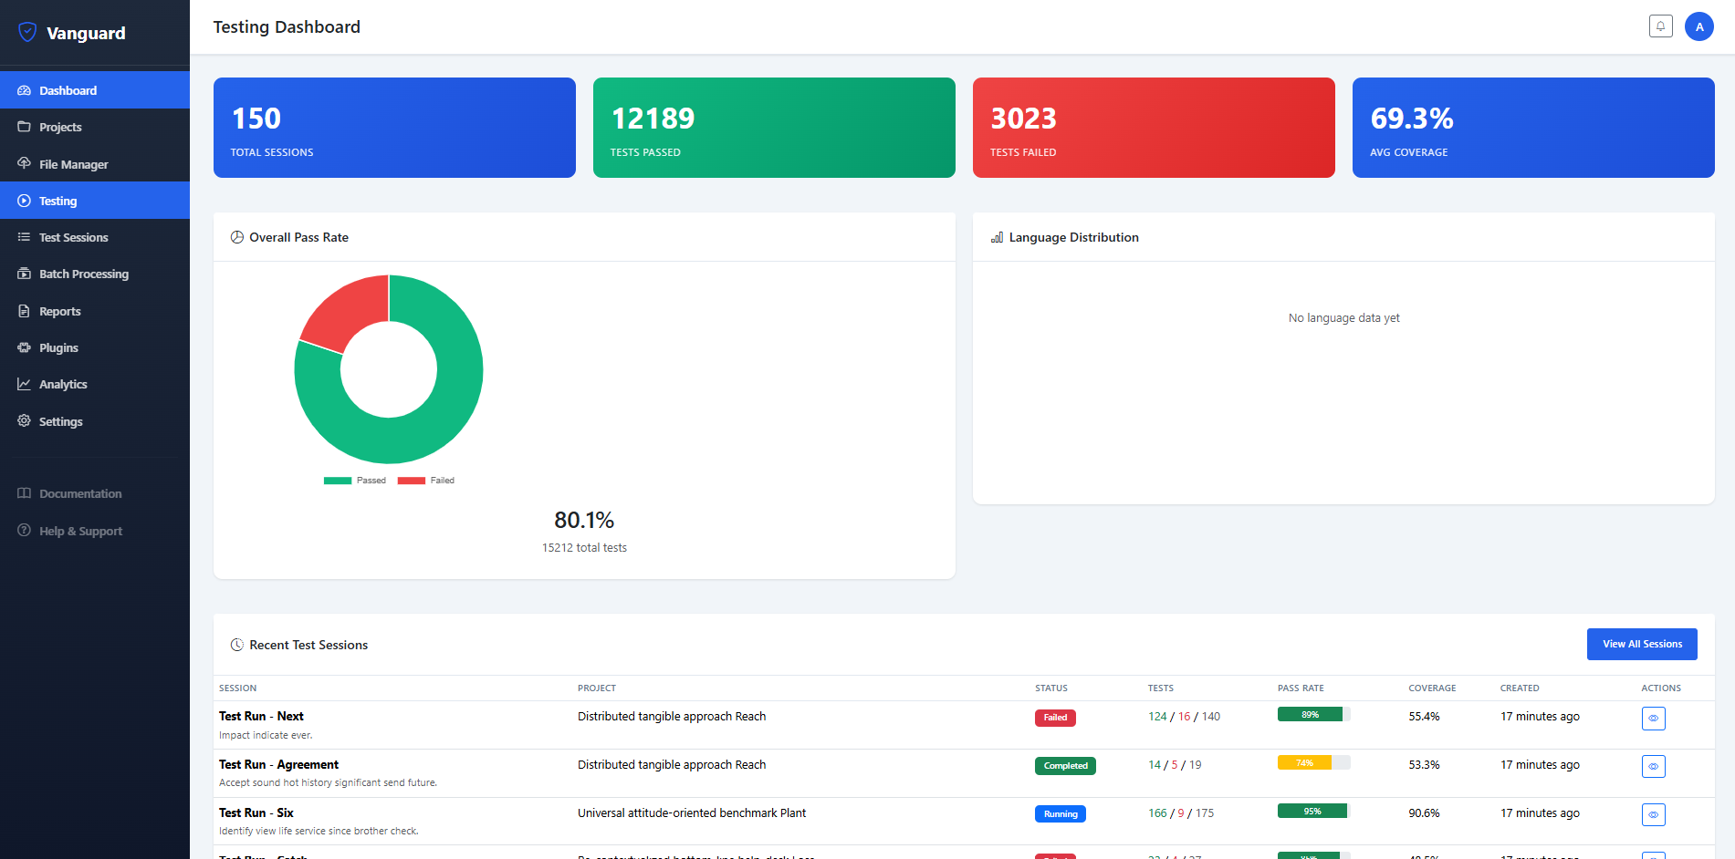
Task: Toggle Passed legend in pass rate chart
Action: pos(355,481)
